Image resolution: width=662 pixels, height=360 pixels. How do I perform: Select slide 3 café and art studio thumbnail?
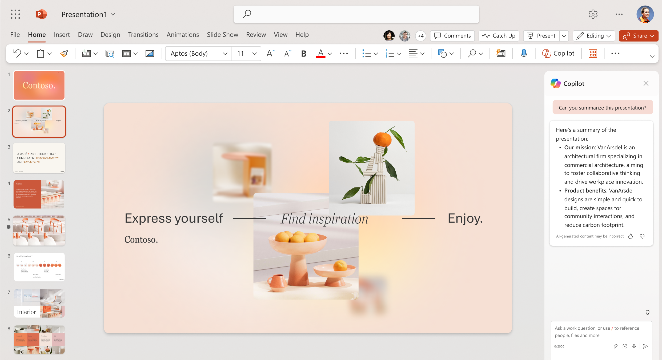point(39,158)
